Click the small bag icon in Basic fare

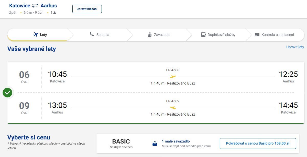point(155,144)
